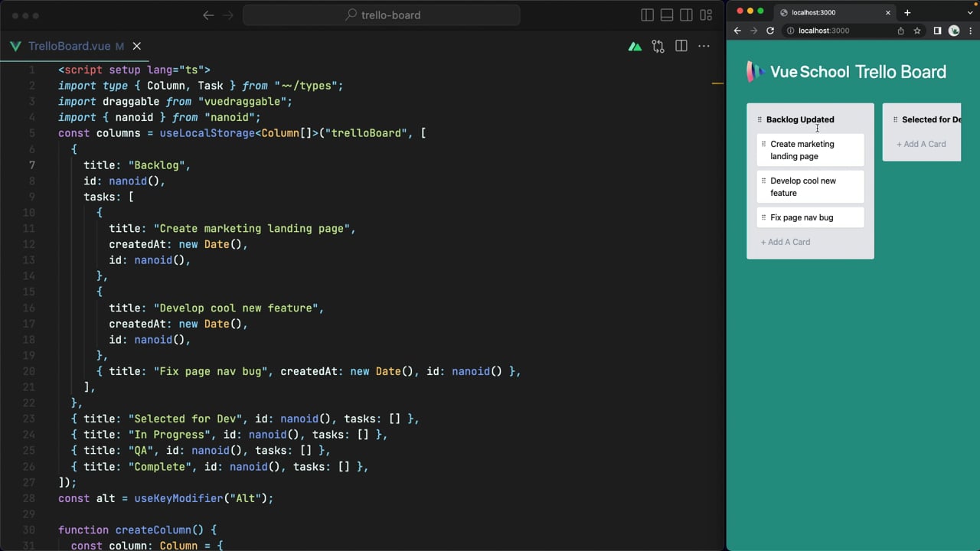Open the browser profile avatar
Viewport: 980px width, 551px height.
coord(954,31)
